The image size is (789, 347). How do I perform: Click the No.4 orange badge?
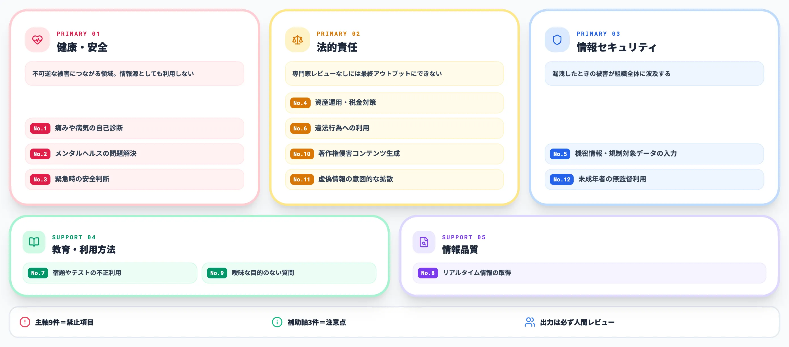click(300, 103)
